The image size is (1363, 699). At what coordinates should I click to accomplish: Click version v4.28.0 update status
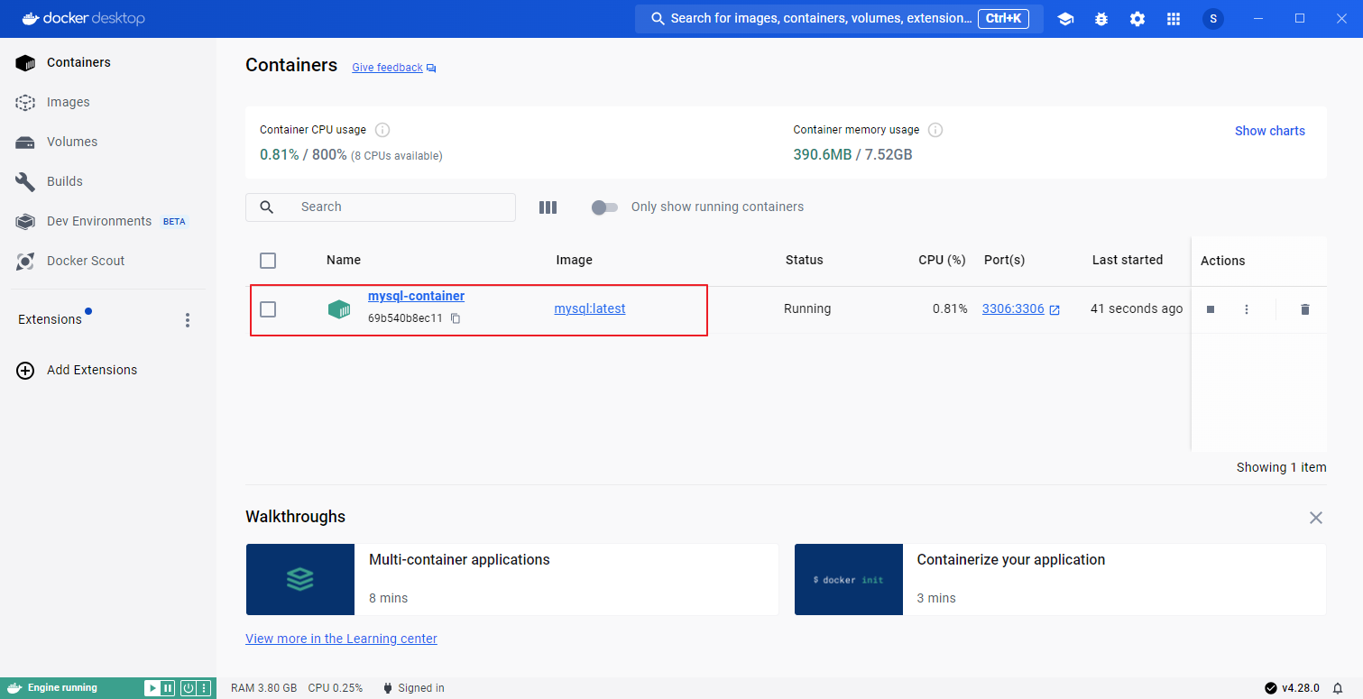1292,688
